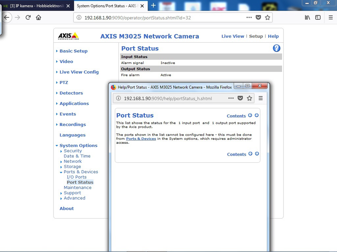337x252 pixels.
Task: Click the Active fire alarm value
Action: point(166,75)
